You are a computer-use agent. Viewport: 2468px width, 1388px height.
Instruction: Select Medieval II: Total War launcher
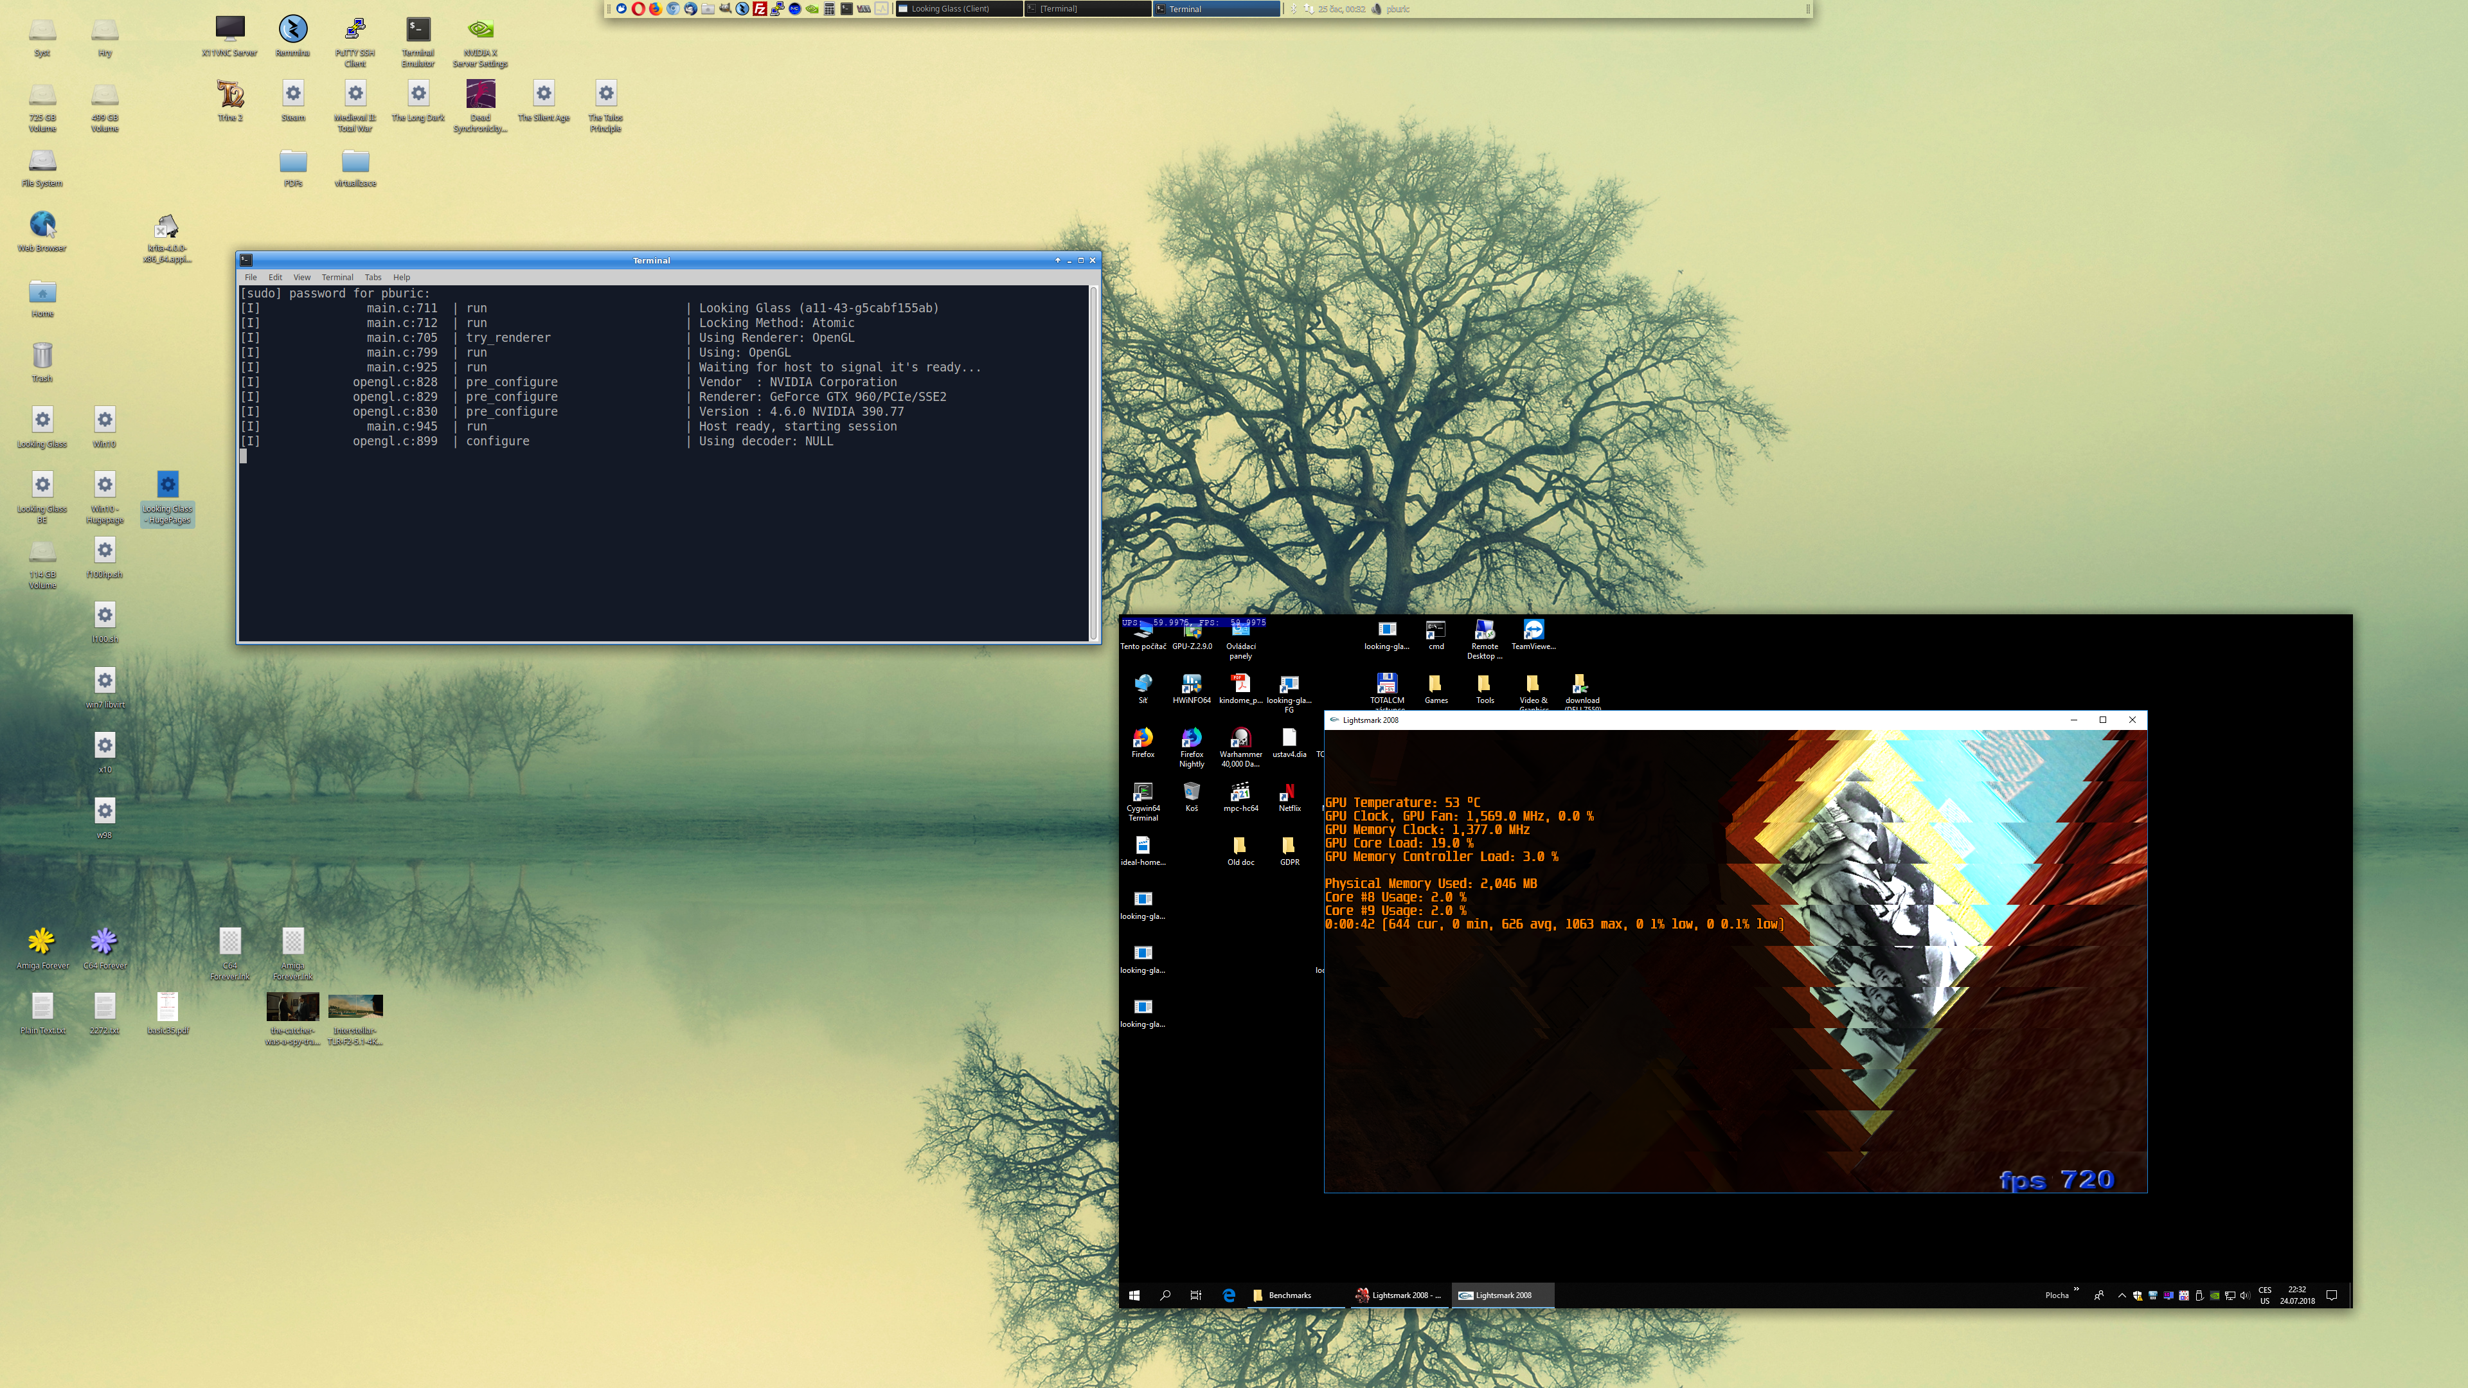click(x=355, y=105)
